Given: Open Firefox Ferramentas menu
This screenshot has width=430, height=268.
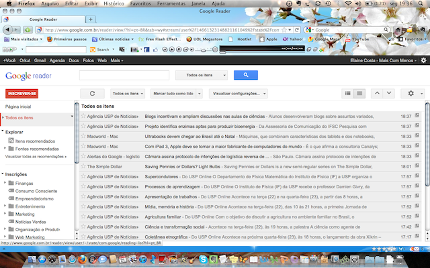Looking at the screenshot, I should (x=171, y=3).
